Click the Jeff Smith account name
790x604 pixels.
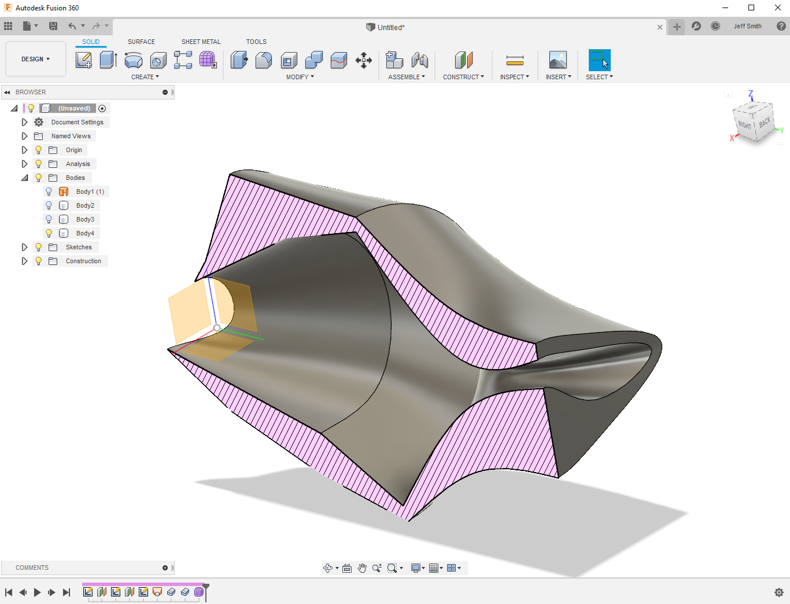[x=747, y=26]
